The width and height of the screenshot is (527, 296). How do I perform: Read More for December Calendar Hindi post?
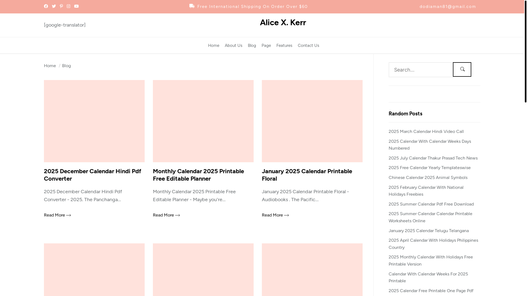(x=57, y=215)
